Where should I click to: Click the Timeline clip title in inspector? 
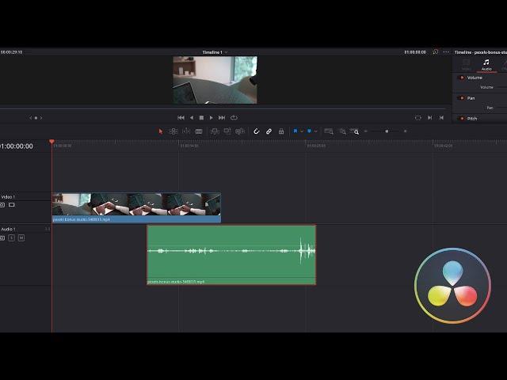481,52
